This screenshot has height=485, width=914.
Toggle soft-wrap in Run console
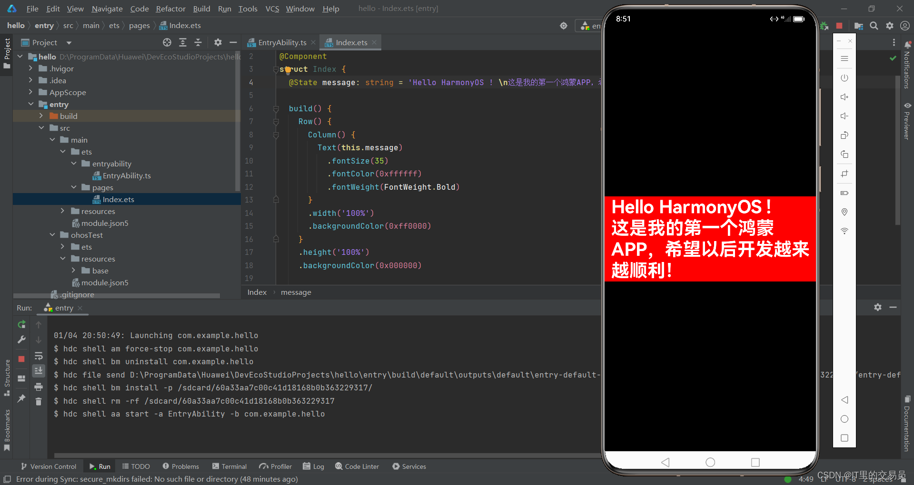[39, 356]
